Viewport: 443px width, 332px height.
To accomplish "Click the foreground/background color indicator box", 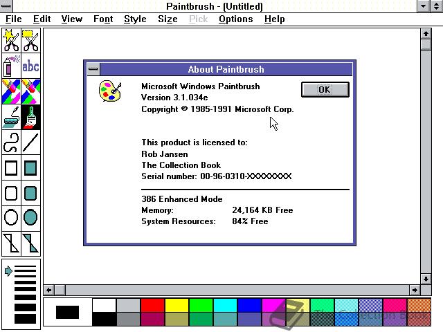I will coord(68,312).
